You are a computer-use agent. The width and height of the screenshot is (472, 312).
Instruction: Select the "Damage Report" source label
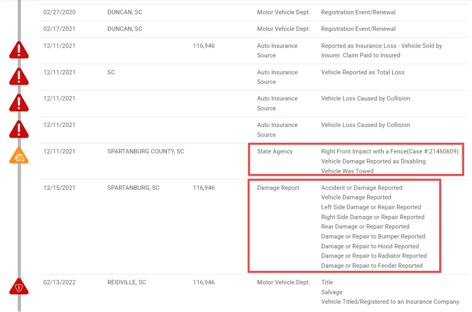[278, 188]
